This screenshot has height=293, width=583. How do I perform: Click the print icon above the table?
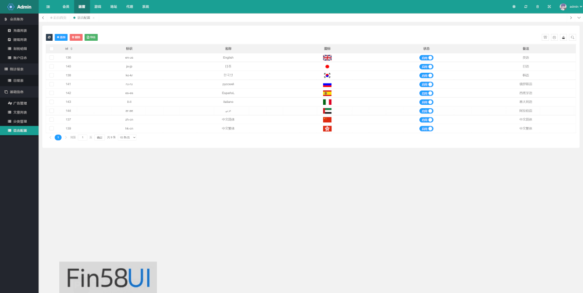554,37
